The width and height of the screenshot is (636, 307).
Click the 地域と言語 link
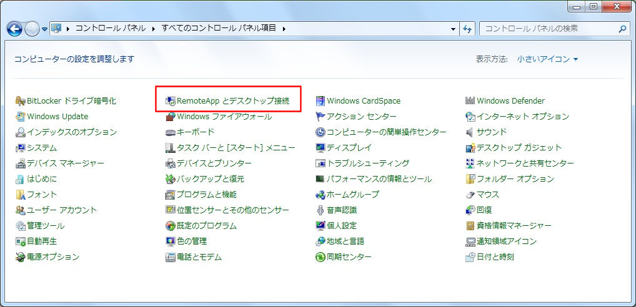point(345,241)
